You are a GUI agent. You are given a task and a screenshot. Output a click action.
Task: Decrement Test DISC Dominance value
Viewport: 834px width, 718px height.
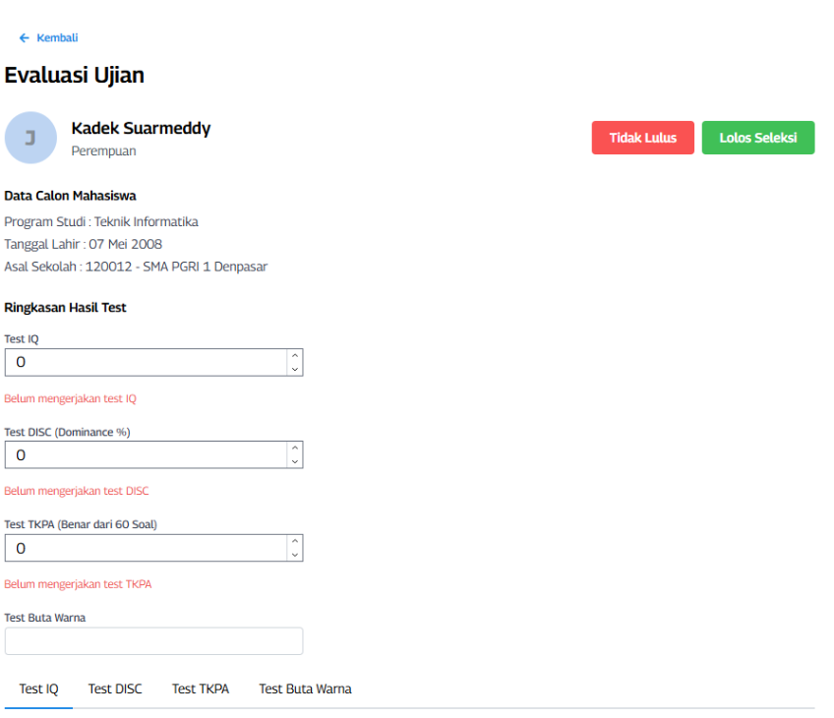pyautogui.click(x=295, y=461)
